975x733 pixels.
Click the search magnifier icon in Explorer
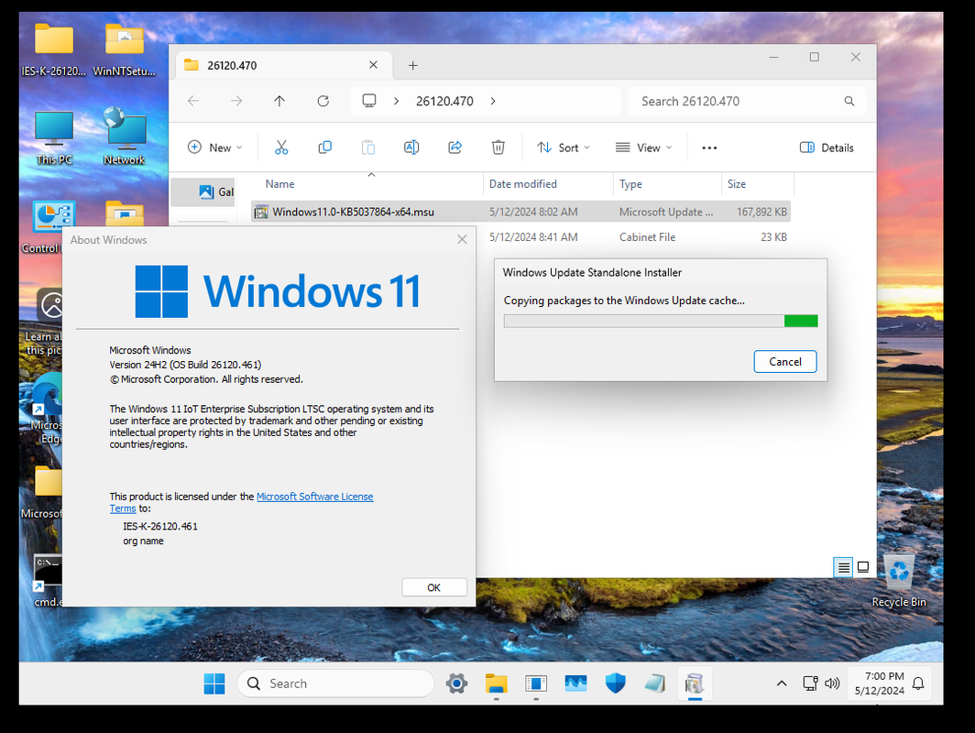click(849, 101)
